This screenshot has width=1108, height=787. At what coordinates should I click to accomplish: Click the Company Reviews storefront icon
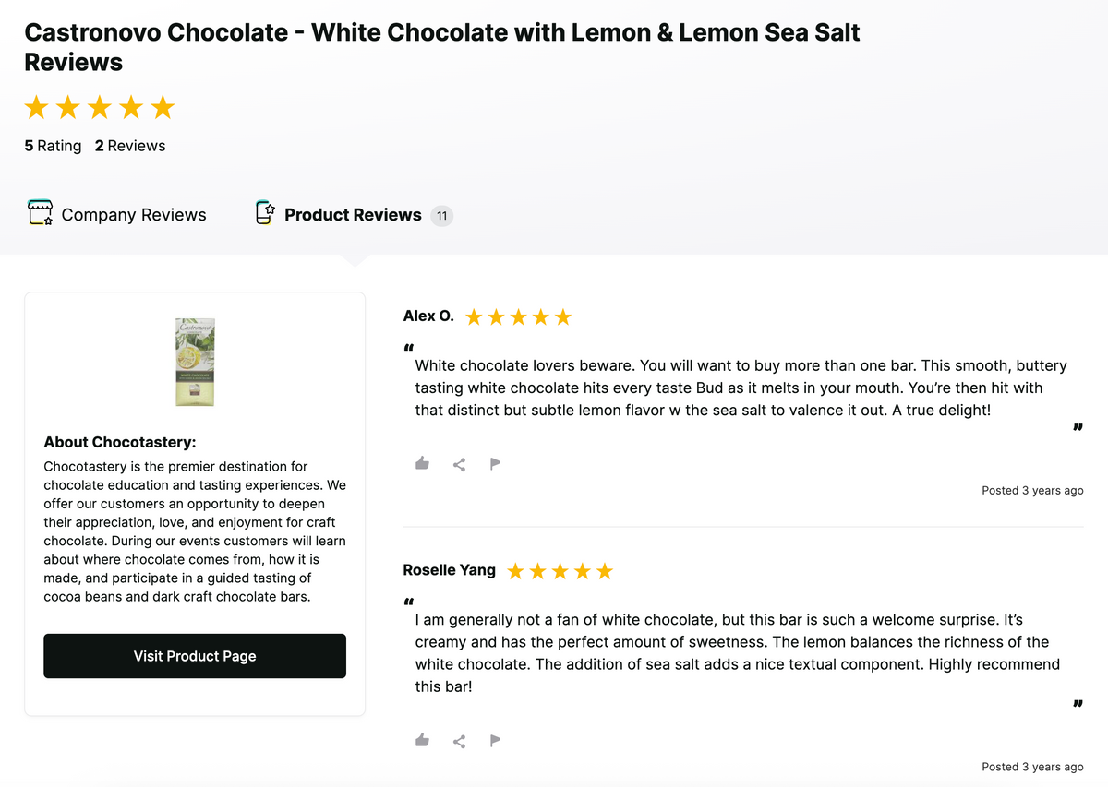pyautogui.click(x=39, y=214)
